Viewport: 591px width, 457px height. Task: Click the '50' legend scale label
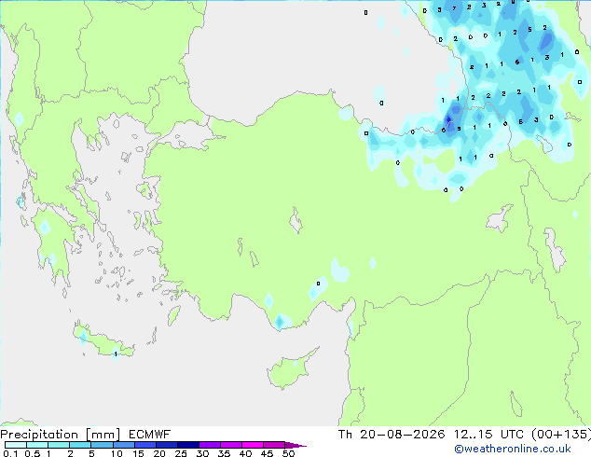point(288,453)
